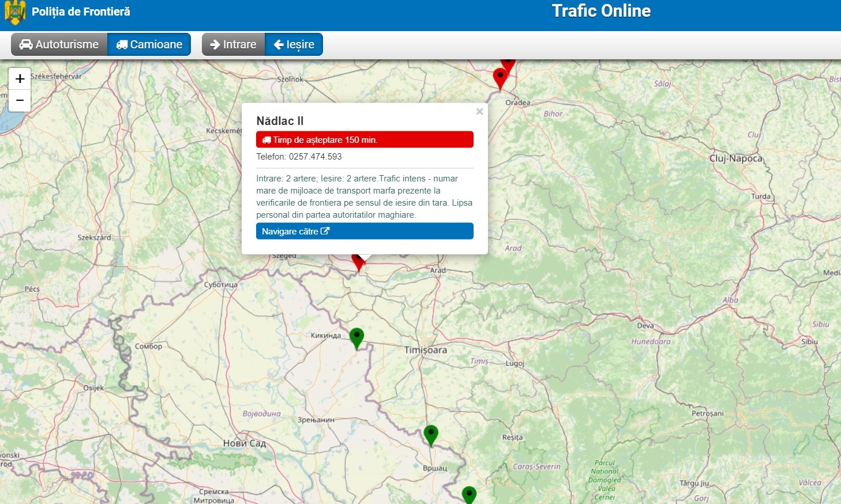Click the green marker near Кикинда
The height and width of the screenshot is (504, 841).
pyautogui.click(x=357, y=337)
